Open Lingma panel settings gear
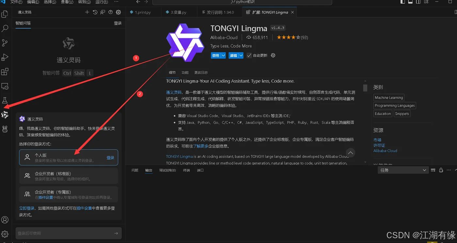 [x=118, y=12]
